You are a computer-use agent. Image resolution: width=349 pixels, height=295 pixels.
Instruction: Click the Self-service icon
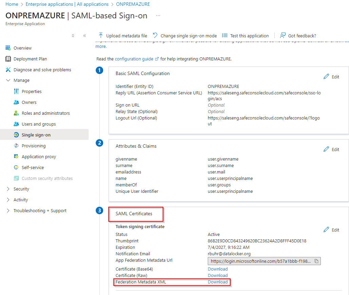tap(16, 167)
